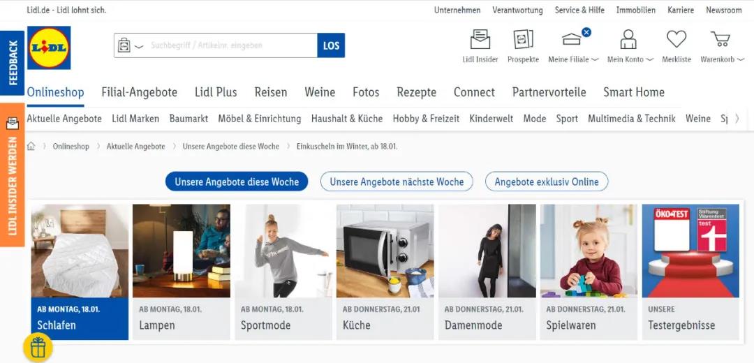The width and height of the screenshot is (754, 363).
Task: Open Haushalt & Küche menu
Action: (347, 118)
